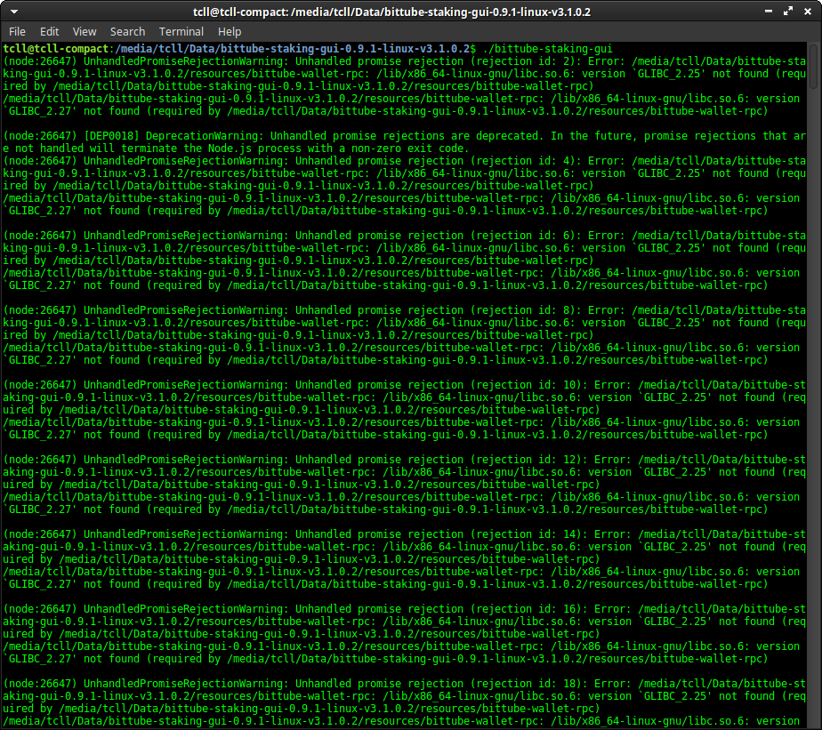Click the prompt text tcll@tcll-compact
The width and height of the screenshot is (822, 730).
(55, 49)
